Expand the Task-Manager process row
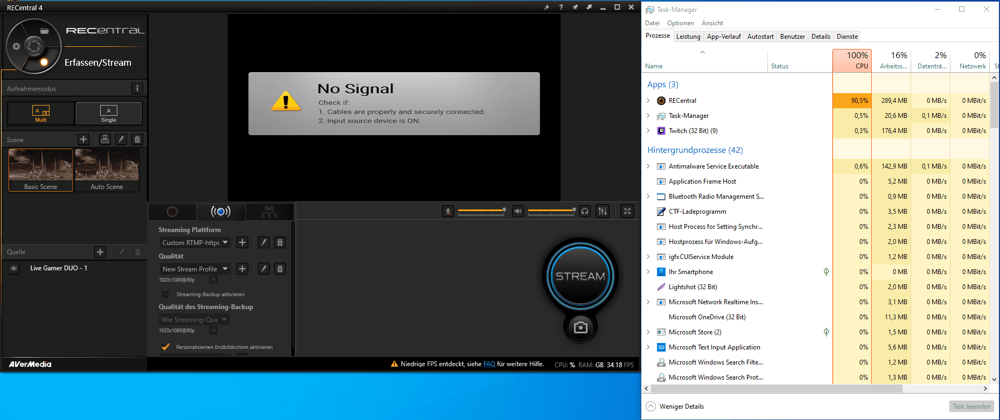 click(x=648, y=116)
